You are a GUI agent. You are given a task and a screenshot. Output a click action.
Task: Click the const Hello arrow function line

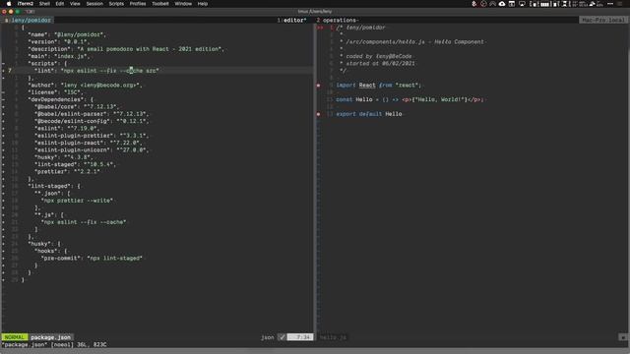coord(410,99)
